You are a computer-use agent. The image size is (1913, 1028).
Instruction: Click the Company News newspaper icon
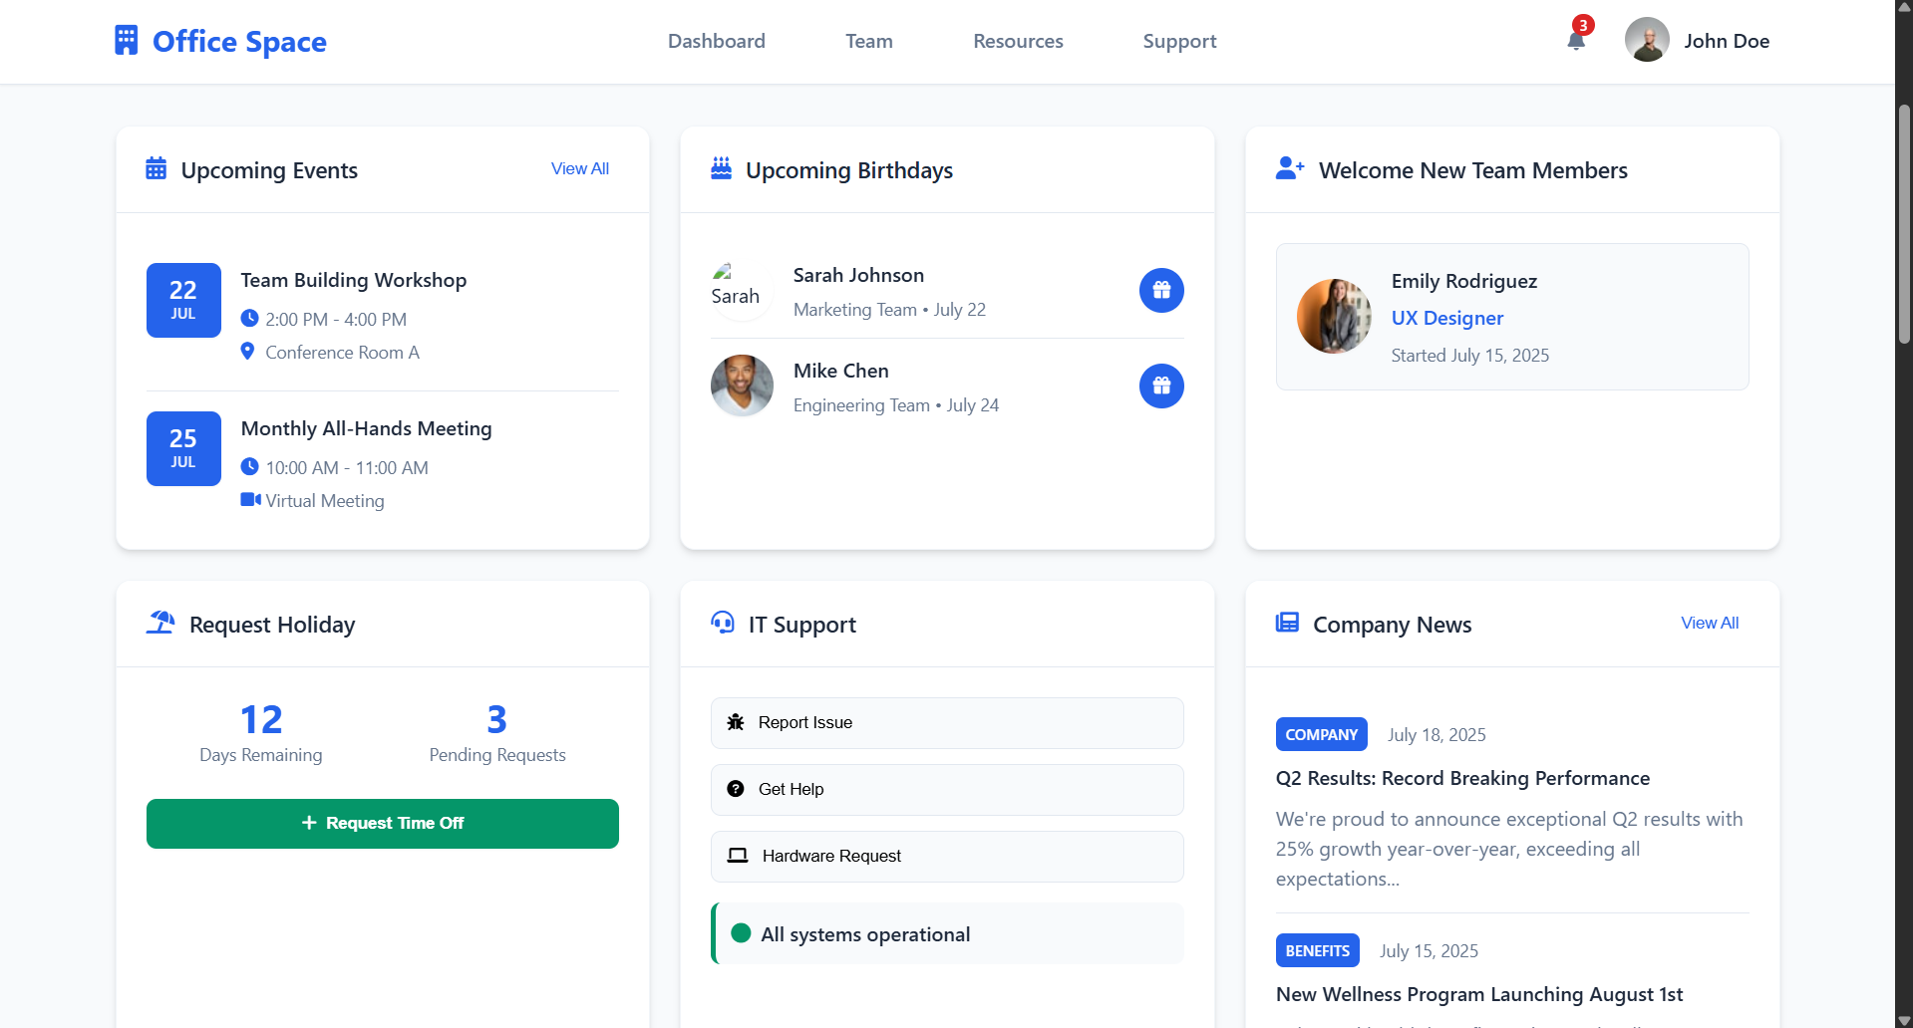point(1288,623)
